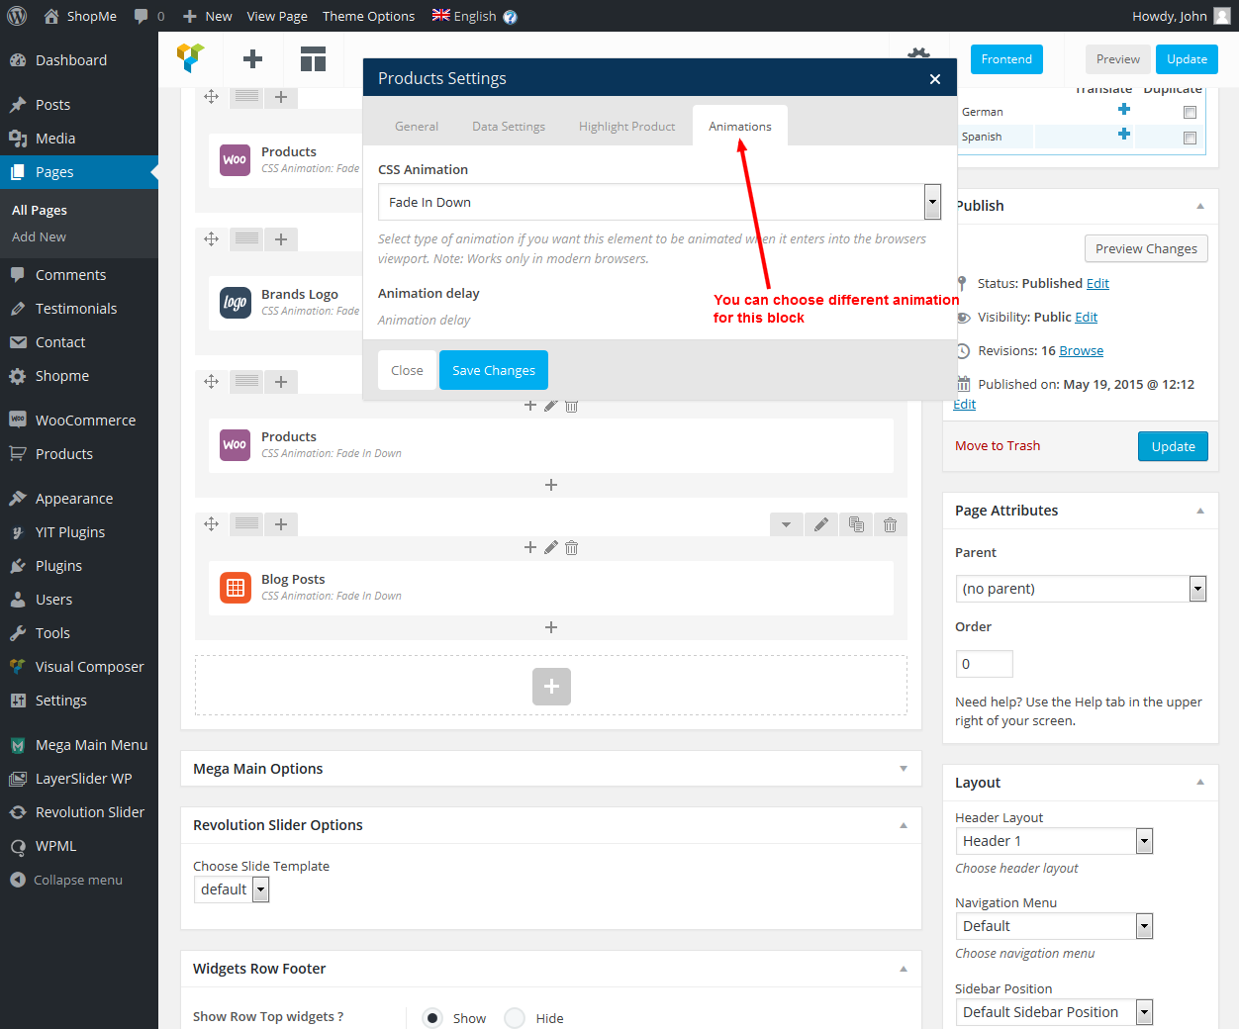Click the add element plus icon
This screenshot has height=1029, width=1239.
click(252, 59)
